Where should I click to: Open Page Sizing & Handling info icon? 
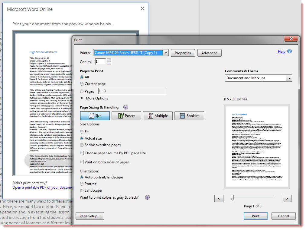tap(126, 107)
